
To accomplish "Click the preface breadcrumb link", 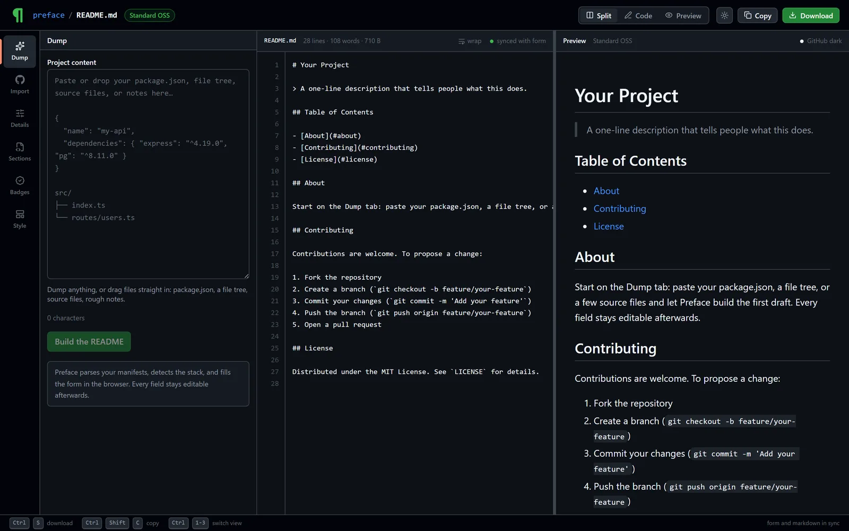I will coord(49,15).
